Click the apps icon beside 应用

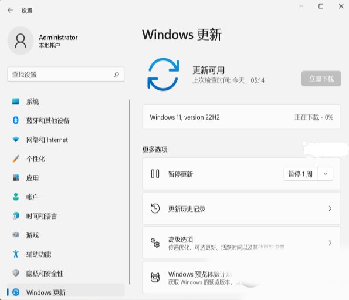(x=16, y=178)
